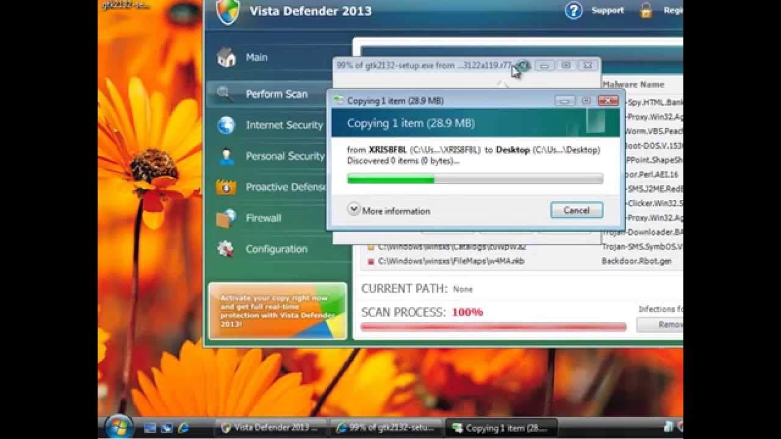Click the Malware Name column header
The image size is (781, 439).
tap(633, 84)
